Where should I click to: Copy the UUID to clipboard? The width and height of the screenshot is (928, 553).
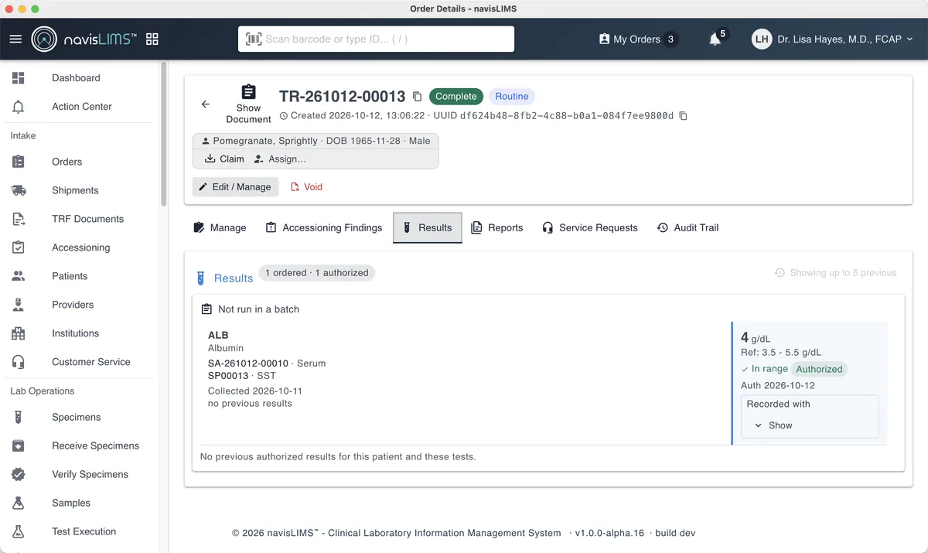point(683,116)
